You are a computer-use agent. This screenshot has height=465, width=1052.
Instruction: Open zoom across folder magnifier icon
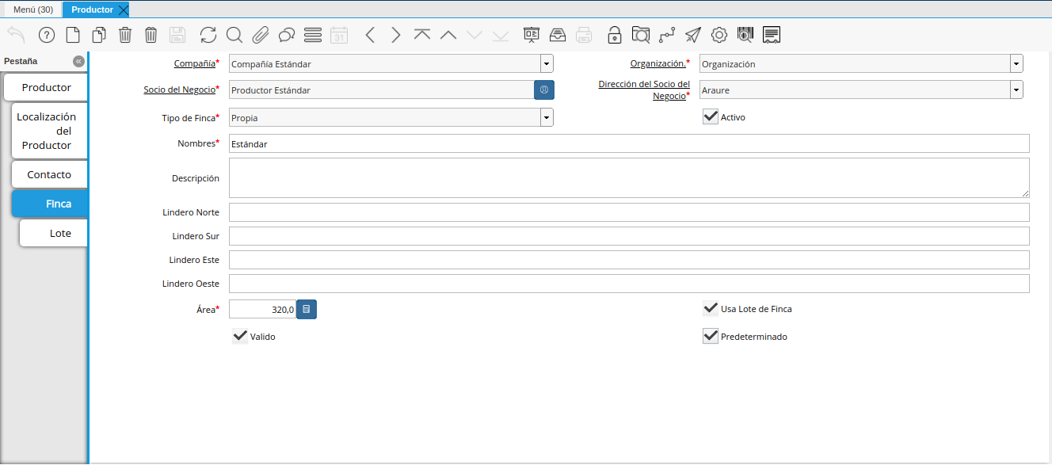641,35
